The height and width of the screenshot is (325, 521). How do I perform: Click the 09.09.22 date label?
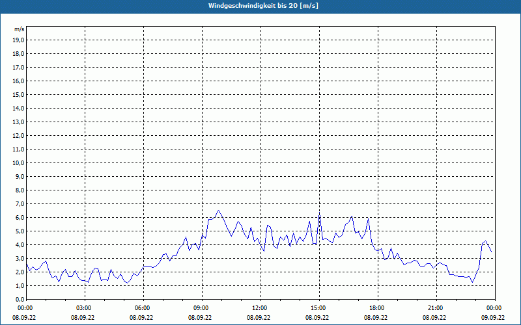click(x=493, y=317)
